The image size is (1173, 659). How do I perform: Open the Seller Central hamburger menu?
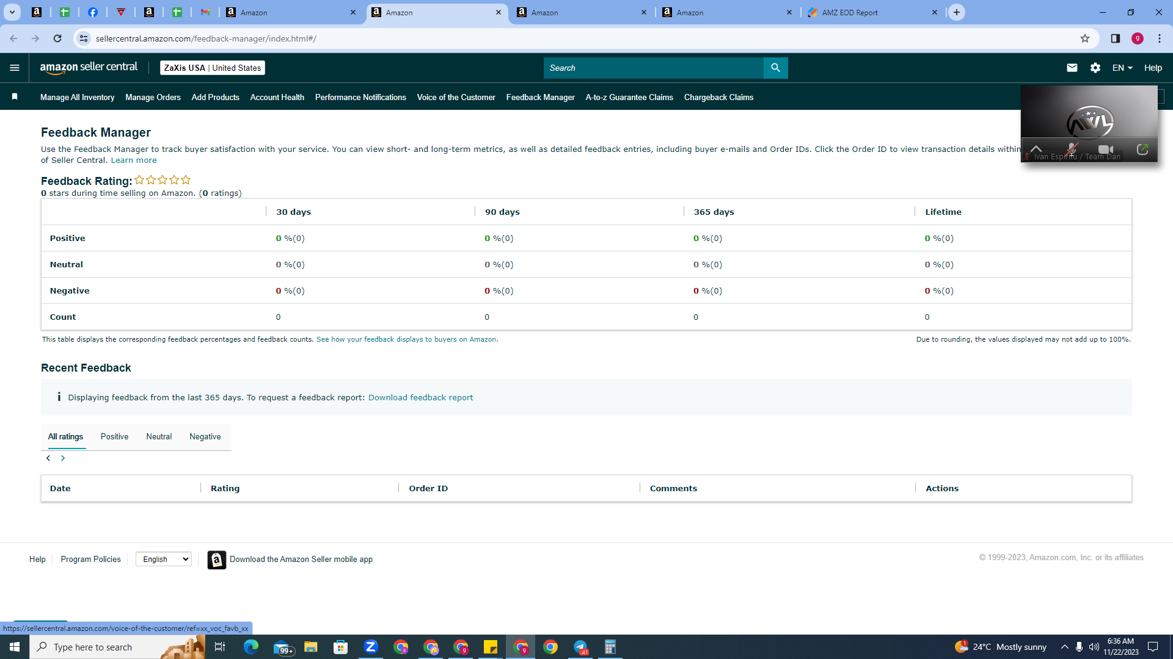click(x=15, y=68)
